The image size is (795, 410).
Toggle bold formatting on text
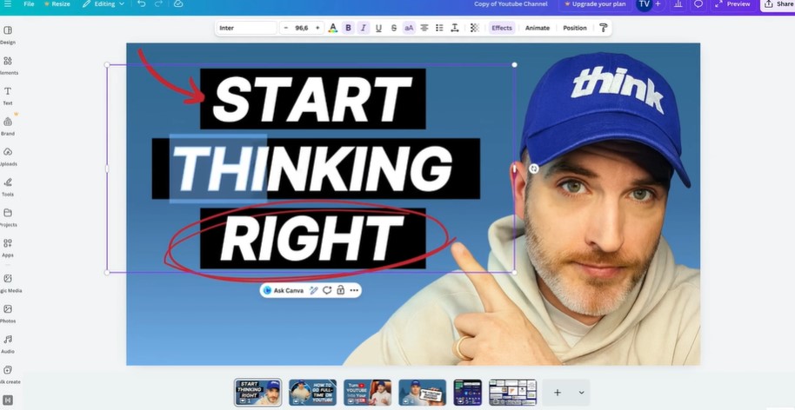click(348, 28)
